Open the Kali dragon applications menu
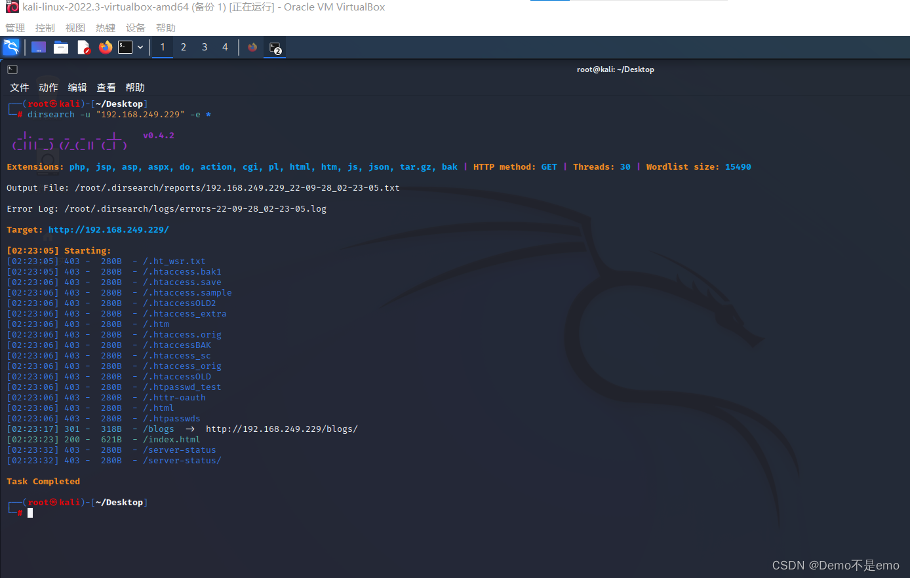Screen dimensions: 910x578 tap(11, 47)
